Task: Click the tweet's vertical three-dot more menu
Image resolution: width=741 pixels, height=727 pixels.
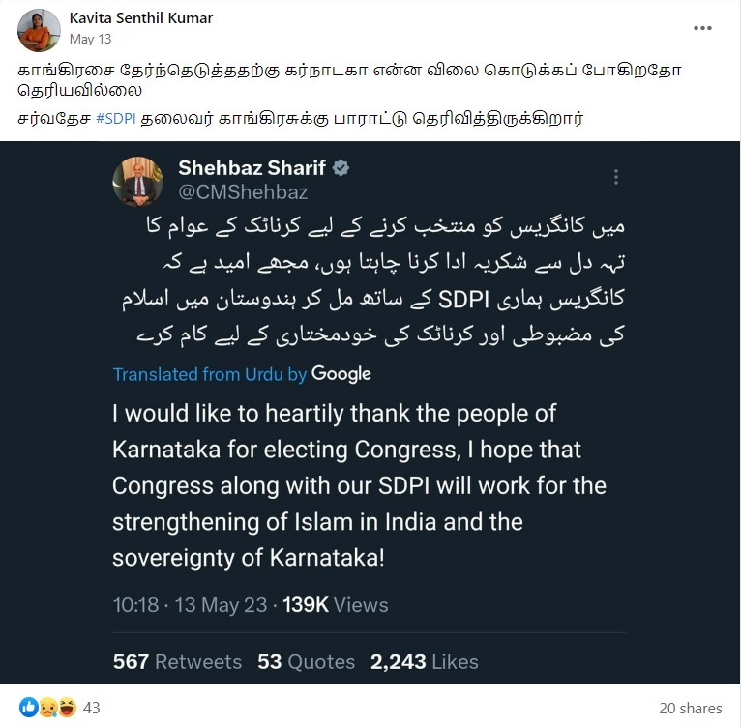Action: [615, 178]
